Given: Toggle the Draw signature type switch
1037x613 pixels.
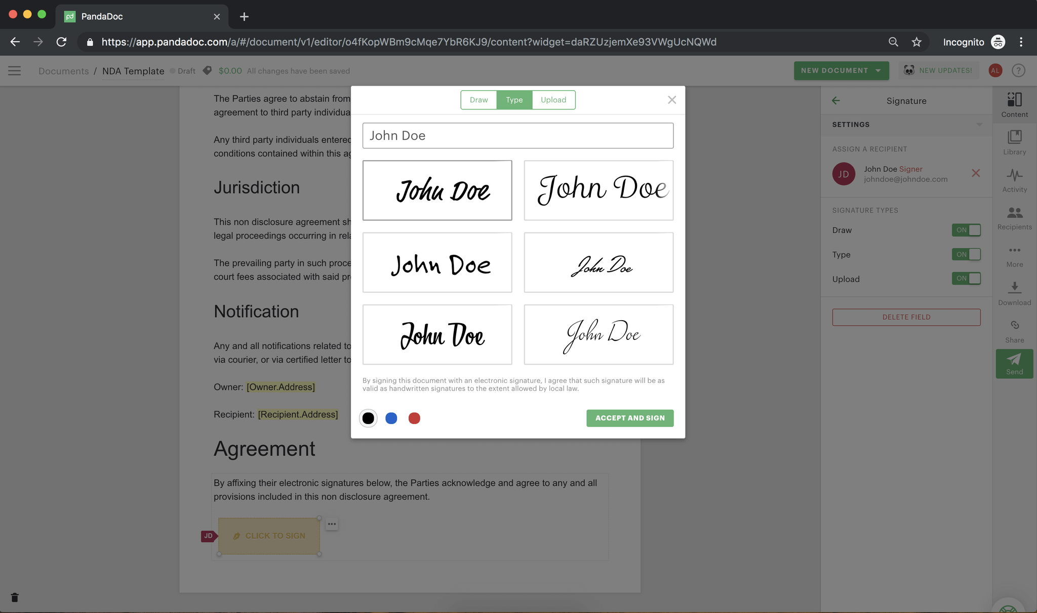Looking at the screenshot, I should (966, 230).
